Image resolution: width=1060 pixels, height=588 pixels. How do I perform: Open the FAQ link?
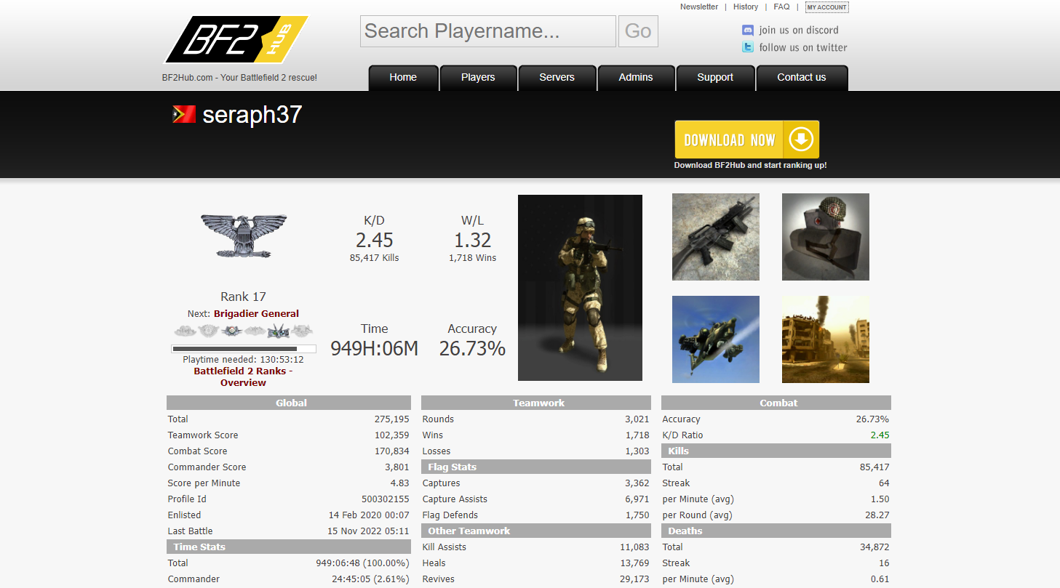click(x=781, y=7)
